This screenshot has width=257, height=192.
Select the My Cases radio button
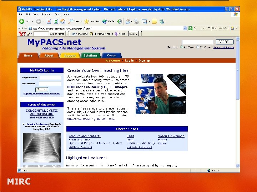[x=198, y=47]
